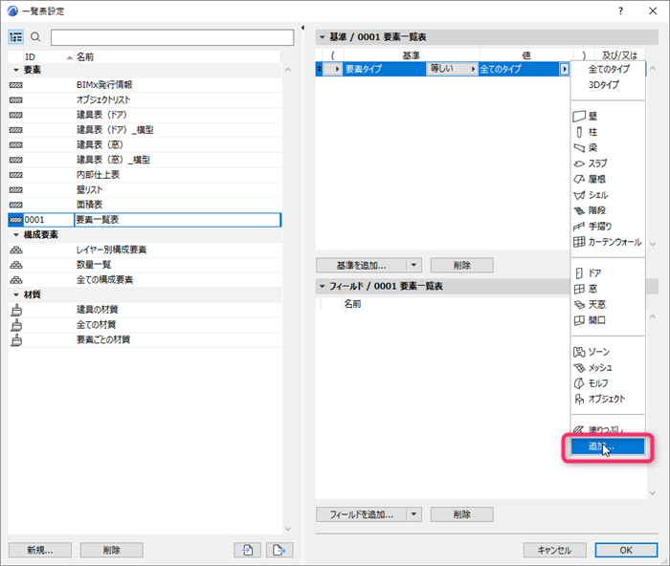Click the 要素ごとの材質 brush icon
Screen dimensions: 670x566
[x=16, y=339]
